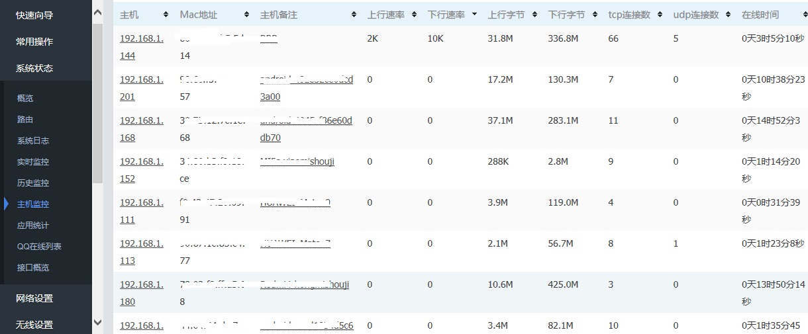Click sidebar scrollbar up arrow
This screenshot has width=808, height=334.
(x=98, y=11)
